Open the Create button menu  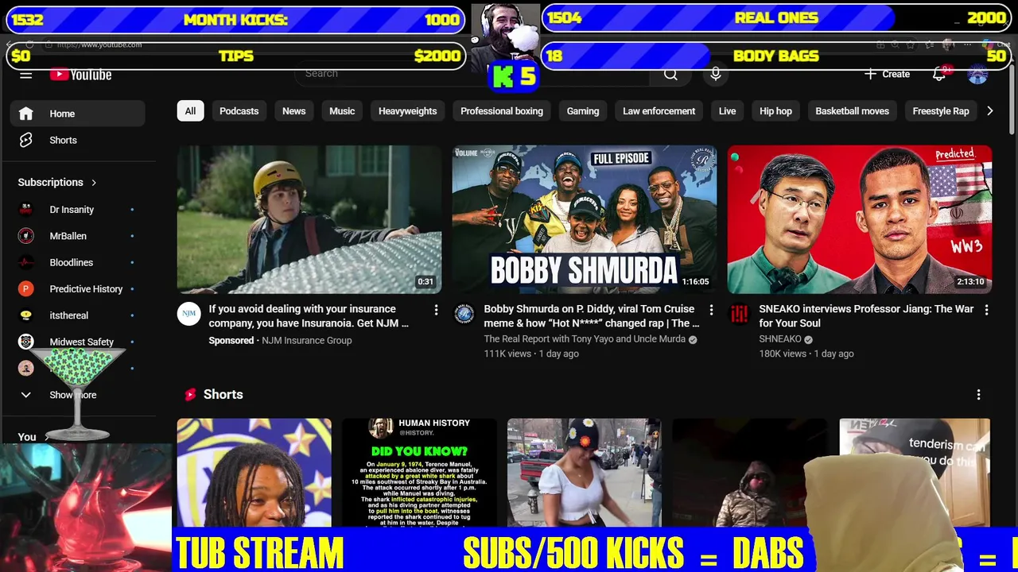[x=887, y=74]
